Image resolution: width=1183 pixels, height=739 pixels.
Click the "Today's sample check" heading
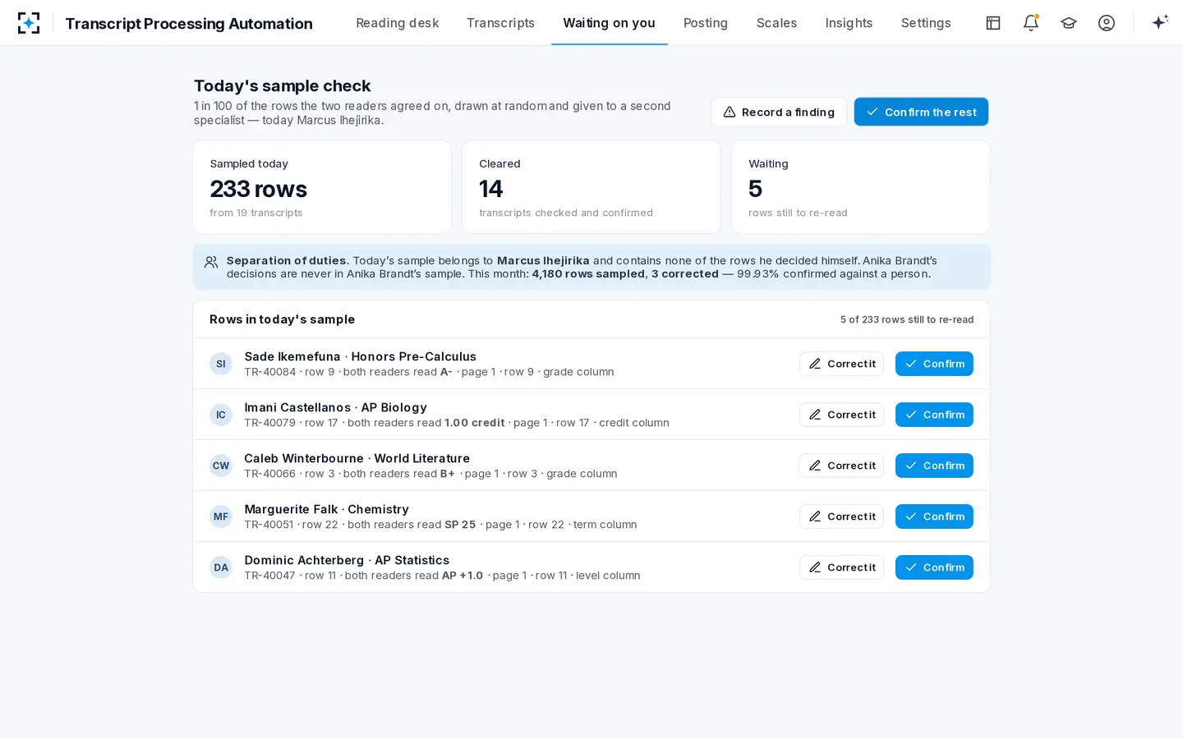[x=282, y=85]
